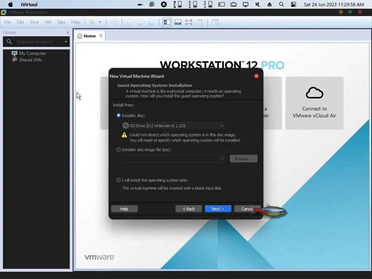Viewport: 372px width, 279px height.
Task: Open the View menu
Action: pos(34,22)
